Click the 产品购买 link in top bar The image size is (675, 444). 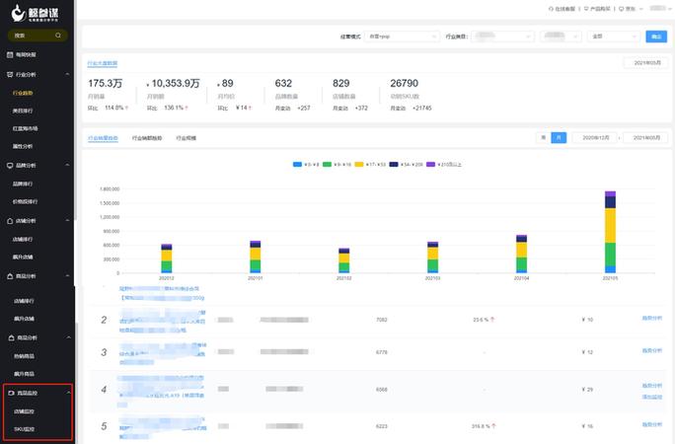coord(600,9)
